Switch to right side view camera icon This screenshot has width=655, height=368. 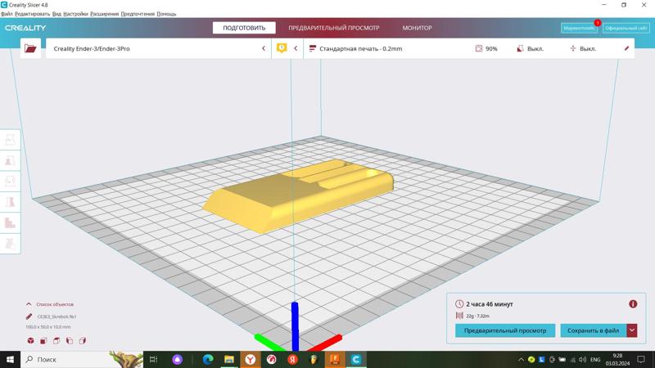click(83, 340)
